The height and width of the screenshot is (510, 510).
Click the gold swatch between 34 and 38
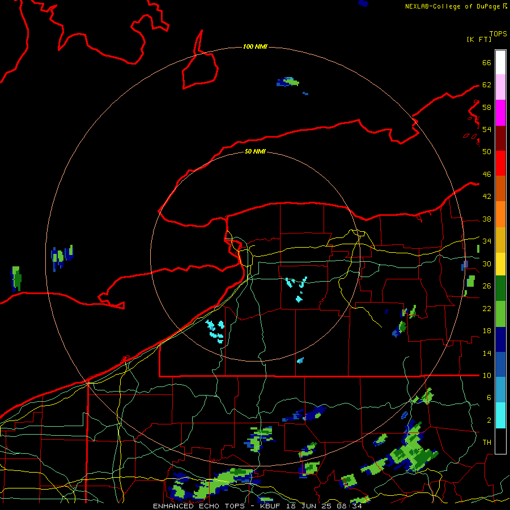500,240
